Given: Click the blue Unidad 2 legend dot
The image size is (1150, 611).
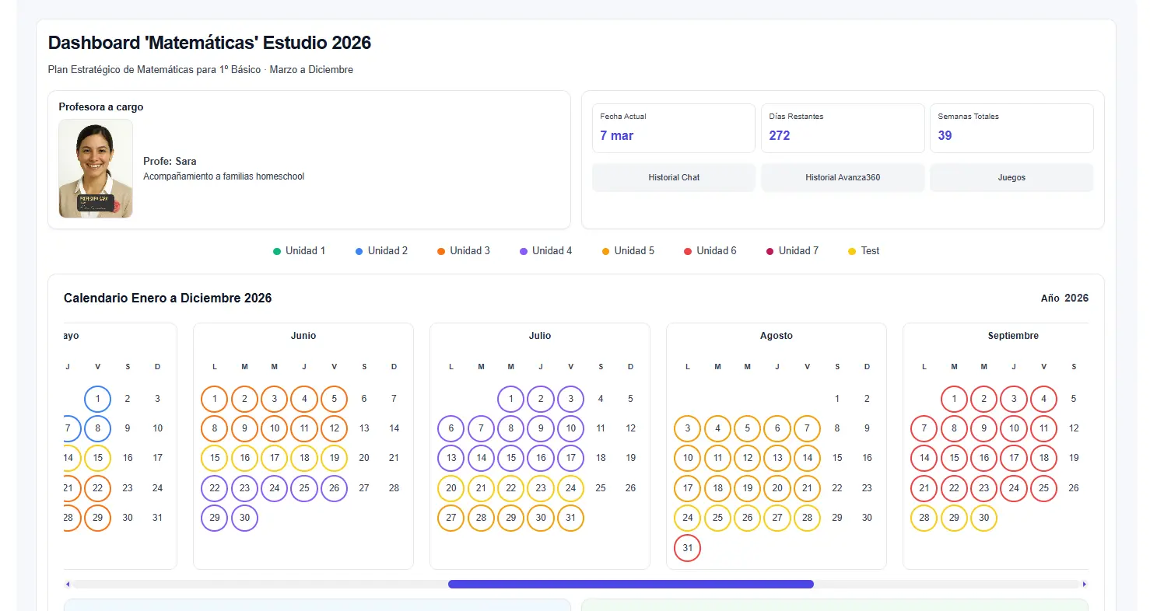Looking at the screenshot, I should point(359,251).
